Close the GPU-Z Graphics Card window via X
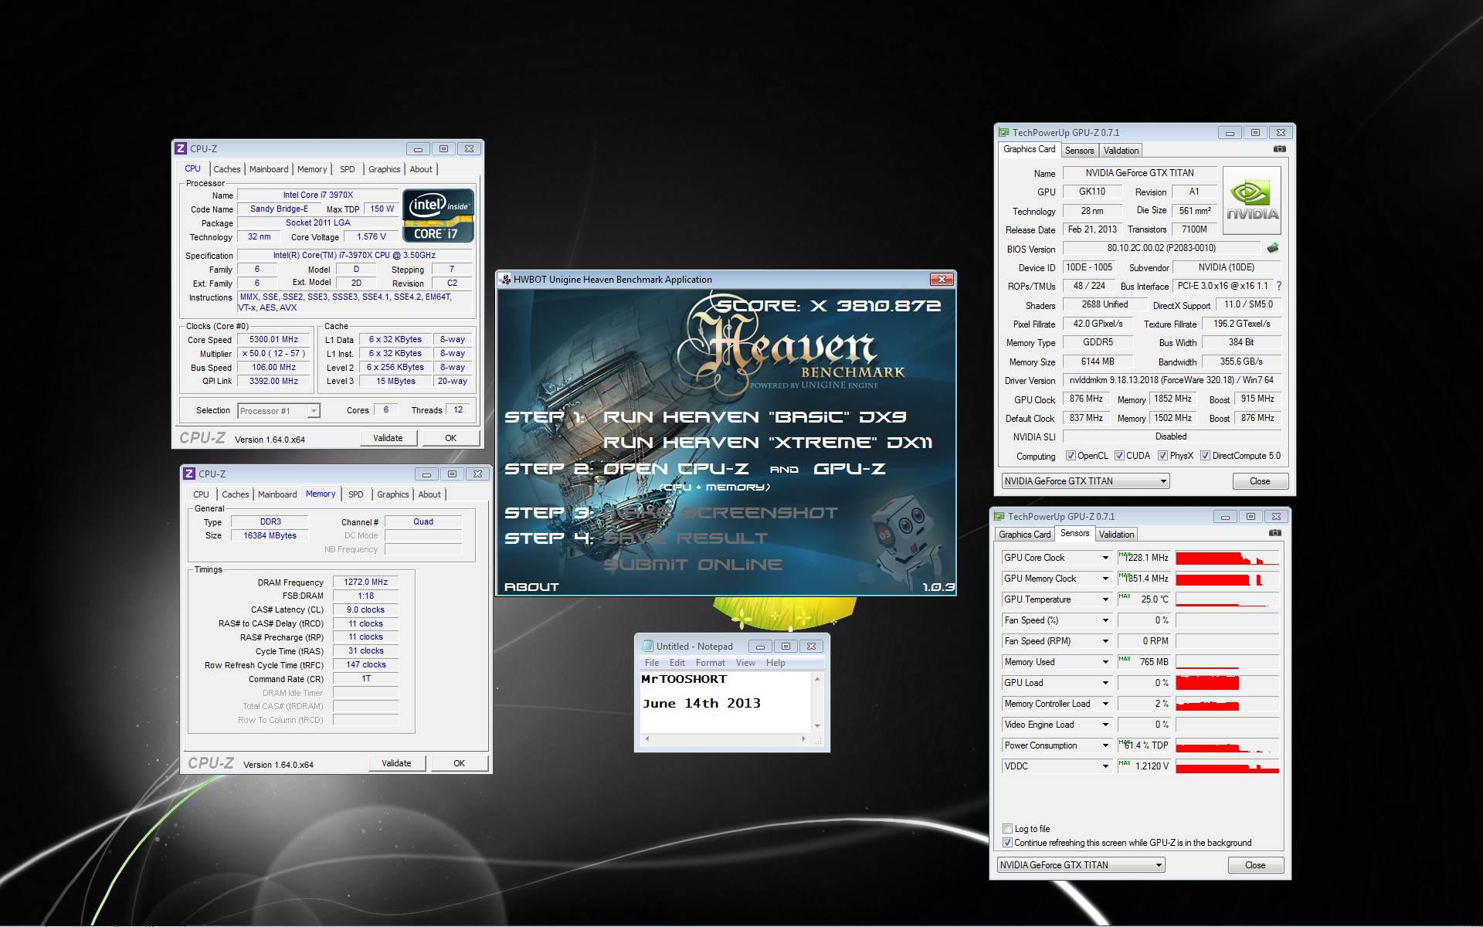1483x927 pixels. 1281,133
